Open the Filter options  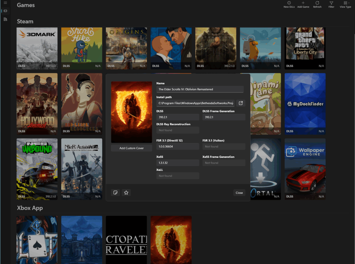coord(331,4)
